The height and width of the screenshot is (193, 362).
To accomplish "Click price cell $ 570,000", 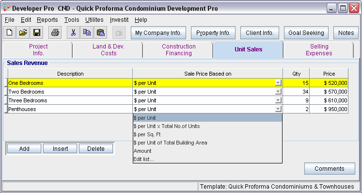I will tap(329, 92).
